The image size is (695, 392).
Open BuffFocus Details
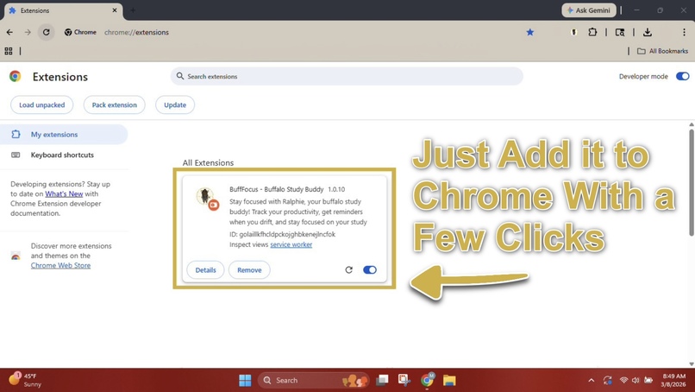point(206,270)
